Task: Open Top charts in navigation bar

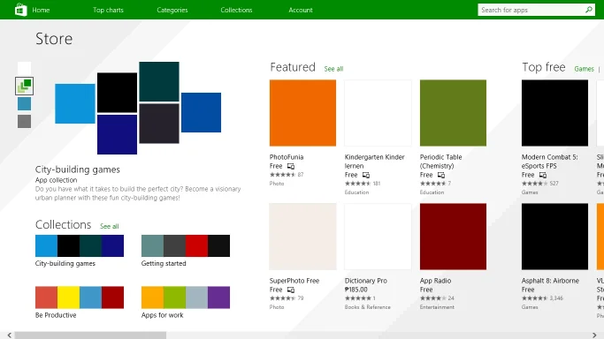Action: click(x=108, y=10)
